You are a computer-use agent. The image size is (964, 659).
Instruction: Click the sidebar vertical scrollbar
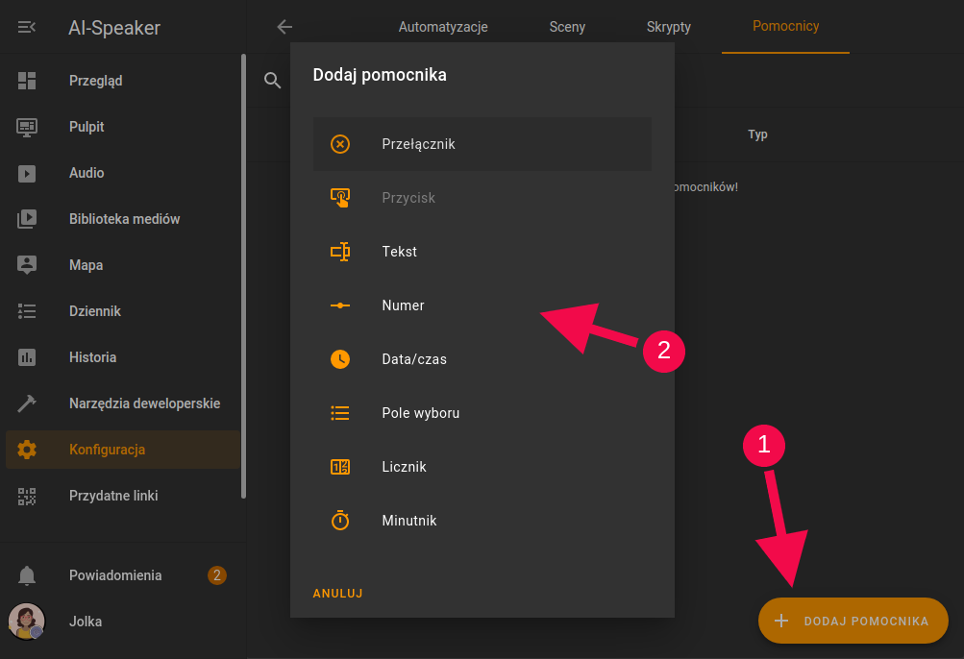coord(243,277)
